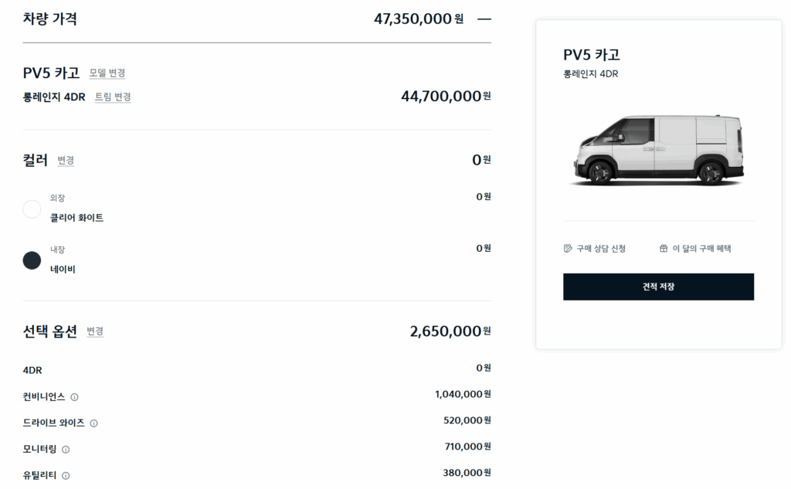
Task: Select the 네이비 interior color swatch
Action: [x=32, y=260]
